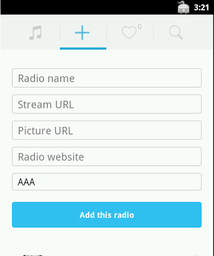Tap empty area below Add this radio

click(107, 241)
